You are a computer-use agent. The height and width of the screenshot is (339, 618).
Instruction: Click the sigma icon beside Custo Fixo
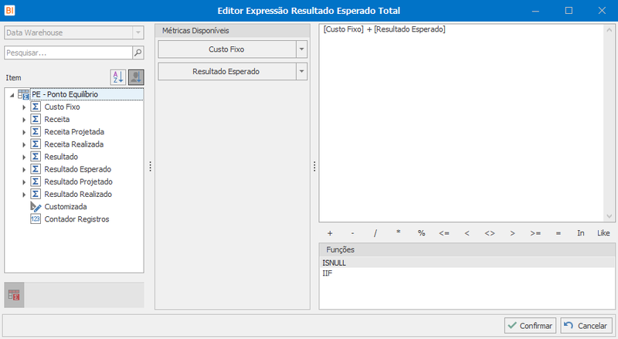[x=36, y=107]
